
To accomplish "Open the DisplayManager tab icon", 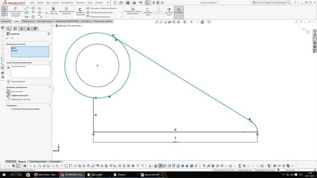I will tap(35, 29).
